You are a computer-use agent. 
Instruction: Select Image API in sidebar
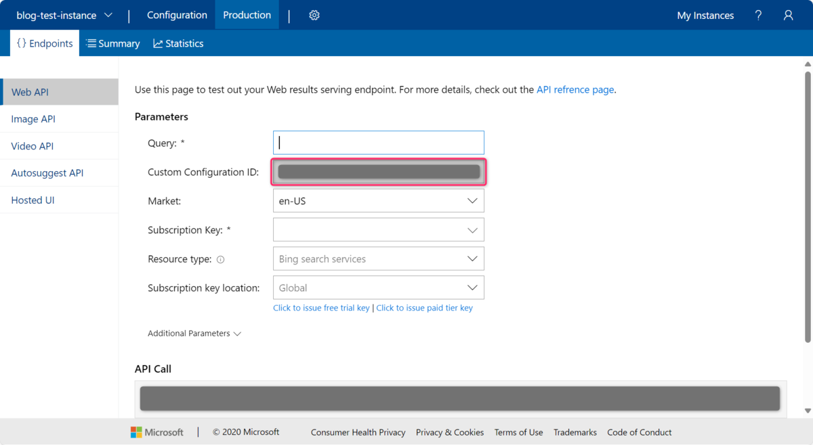click(60, 119)
